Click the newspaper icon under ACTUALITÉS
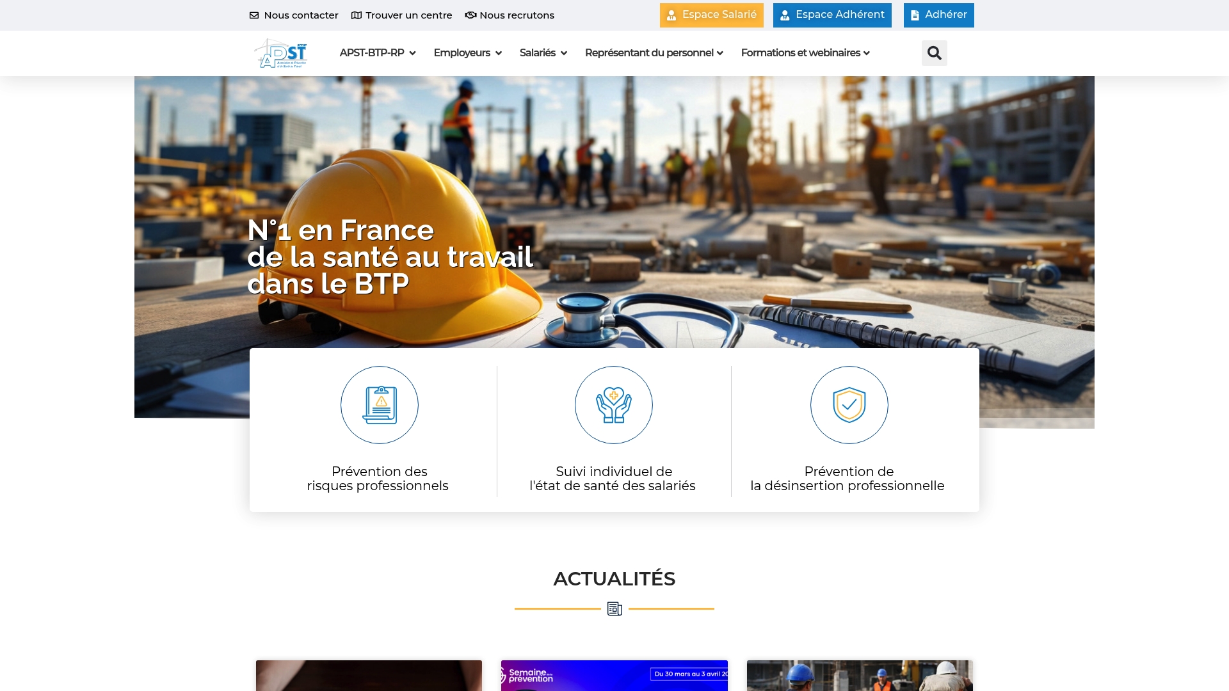Viewport: 1229px width, 691px height. 614,608
